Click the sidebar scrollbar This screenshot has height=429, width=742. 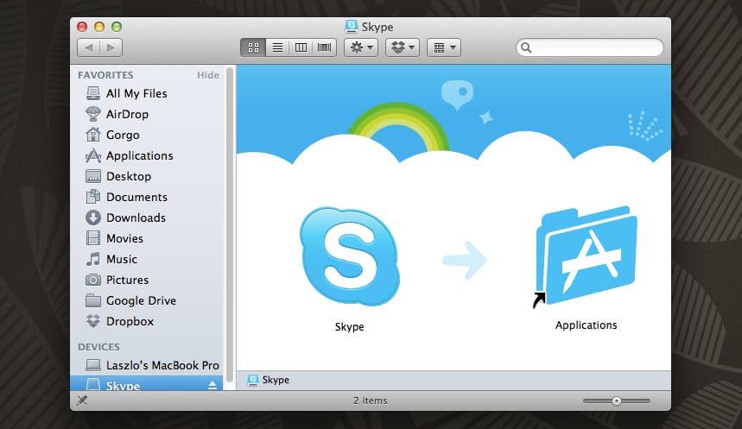230,224
